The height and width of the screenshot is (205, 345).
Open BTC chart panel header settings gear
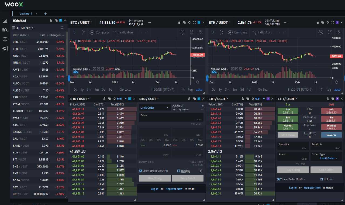[189, 23]
